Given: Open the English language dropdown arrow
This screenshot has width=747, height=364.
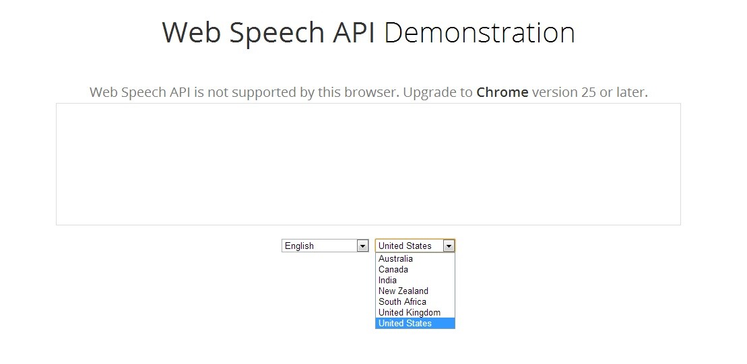Looking at the screenshot, I should tap(362, 246).
